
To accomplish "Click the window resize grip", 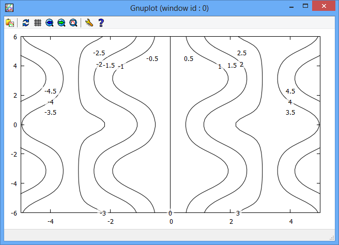I will (332, 238).
